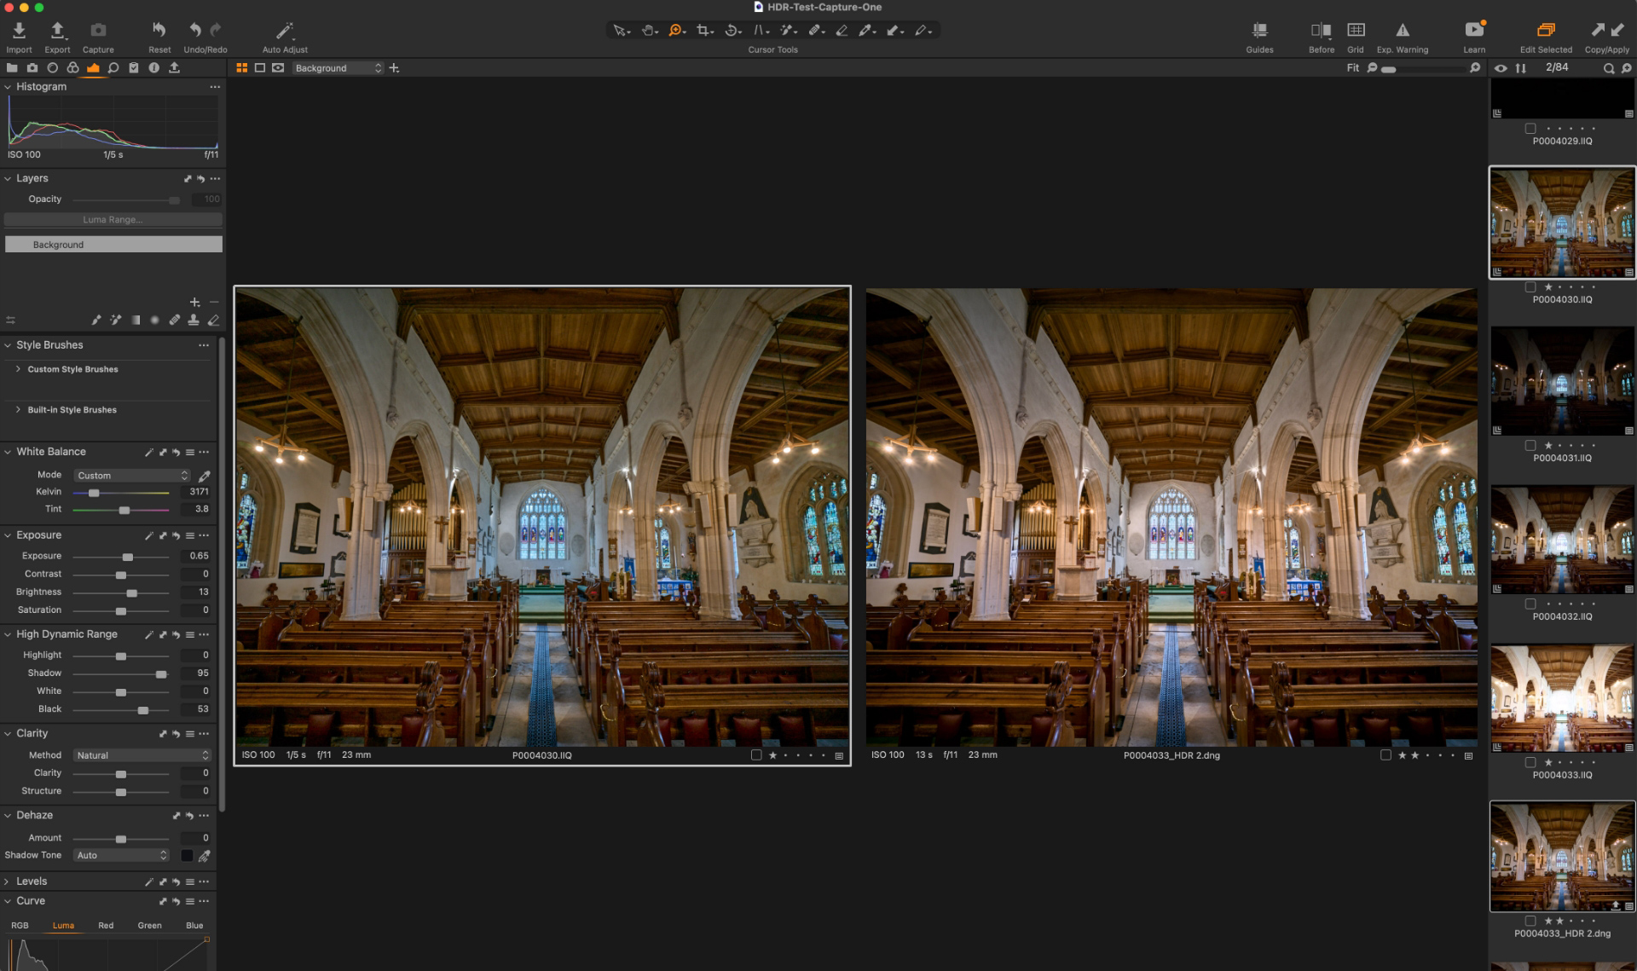Click the Copy/Apply adjustments icon

click(1607, 28)
